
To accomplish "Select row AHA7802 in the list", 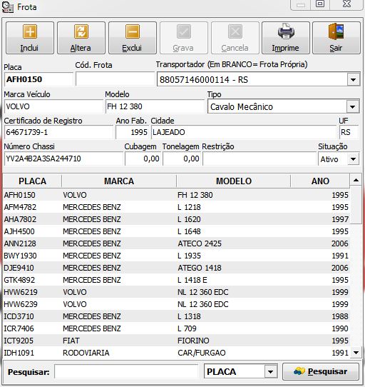I will pos(176,219).
